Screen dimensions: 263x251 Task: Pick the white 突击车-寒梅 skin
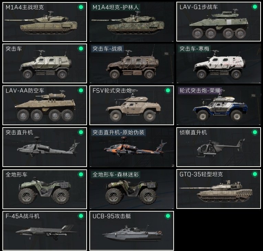click(x=219, y=63)
